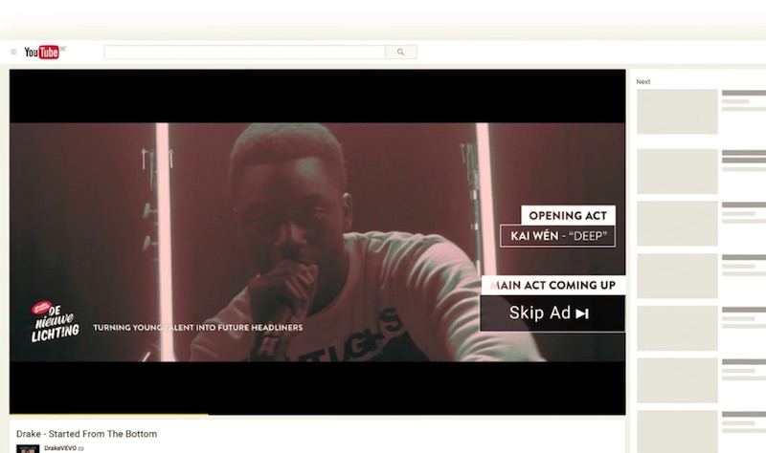The width and height of the screenshot is (766, 453).
Task: Click the 'Turning young talent' tagline text
Action: click(197, 327)
